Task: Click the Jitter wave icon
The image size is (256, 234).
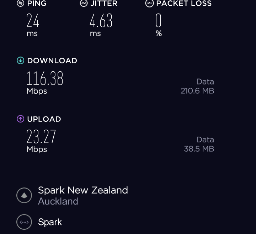Action: click(x=84, y=4)
